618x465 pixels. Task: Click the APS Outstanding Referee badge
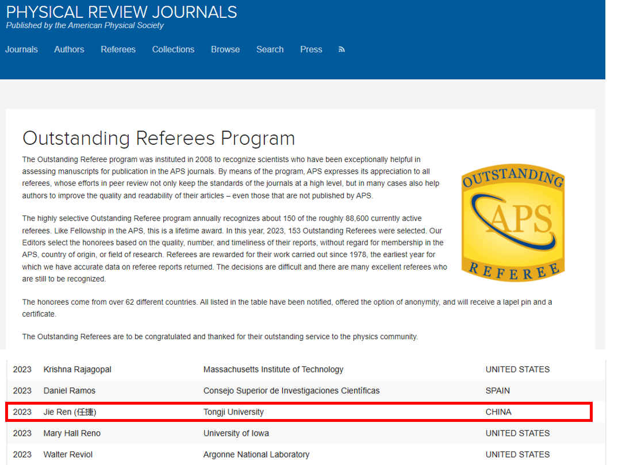[x=513, y=222]
